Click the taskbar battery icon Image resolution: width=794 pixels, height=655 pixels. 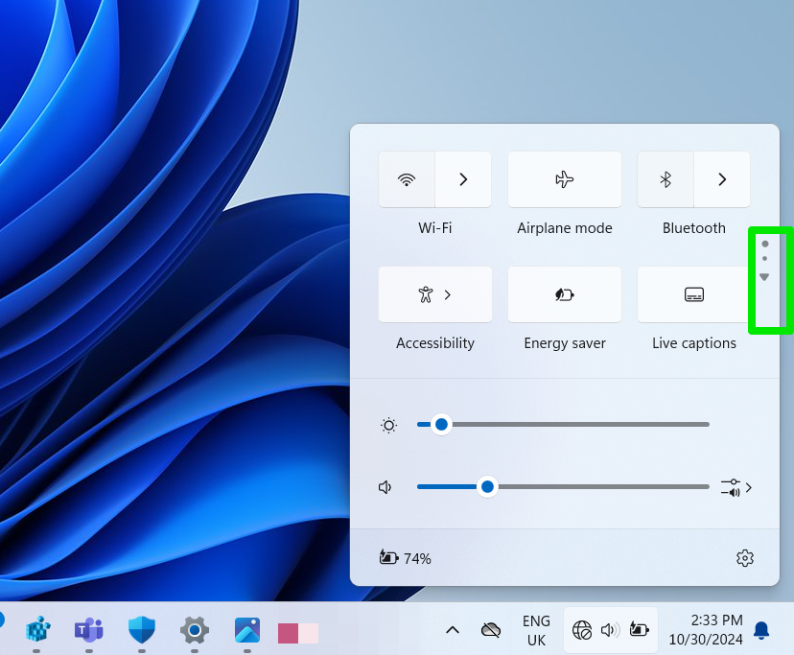(639, 630)
